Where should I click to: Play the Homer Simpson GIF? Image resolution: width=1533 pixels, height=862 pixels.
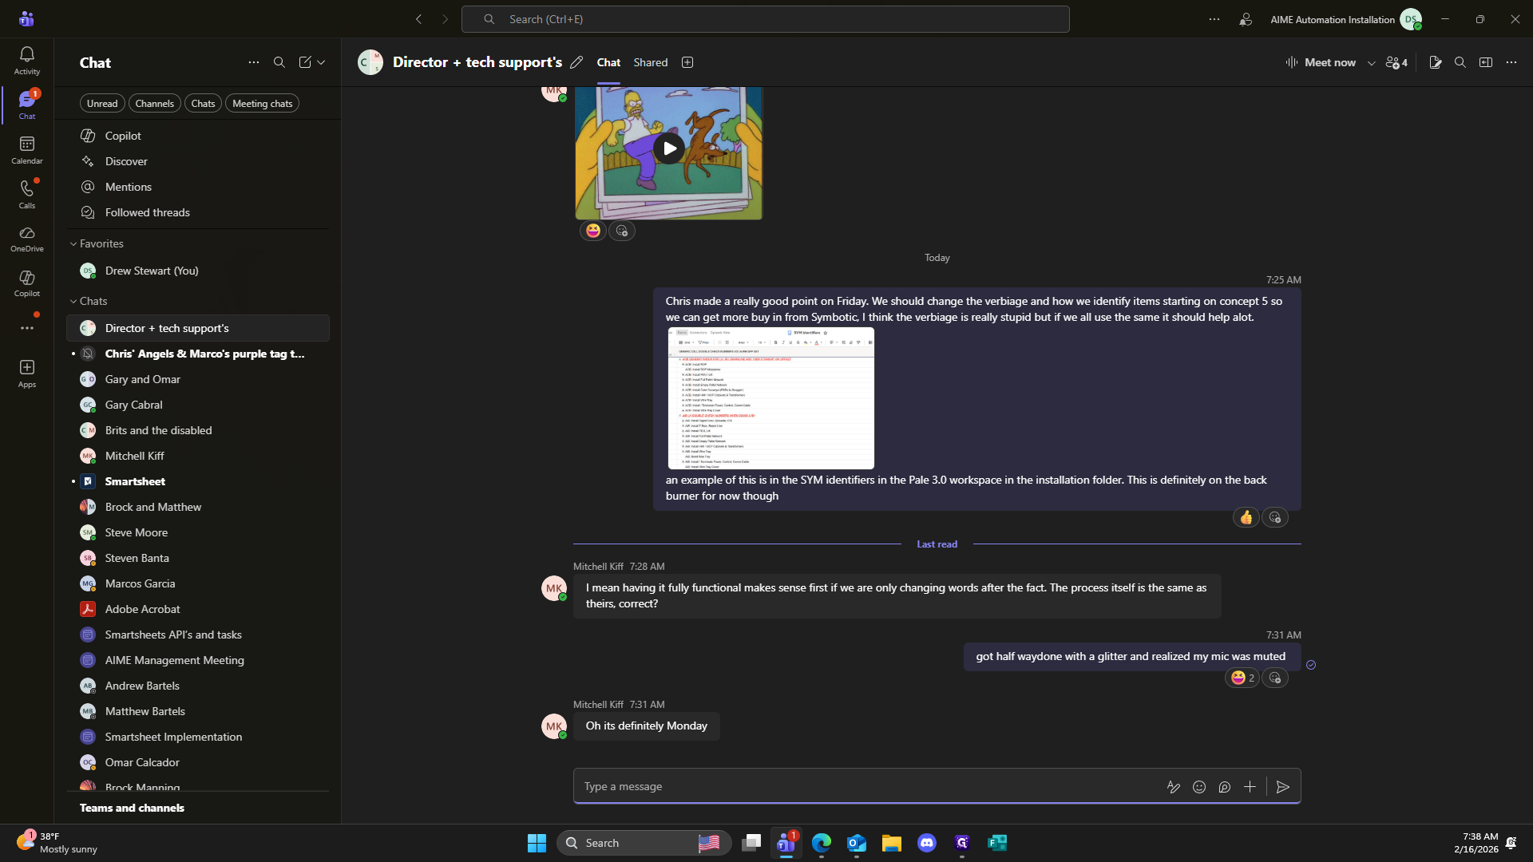pyautogui.click(x=669, y=148)
